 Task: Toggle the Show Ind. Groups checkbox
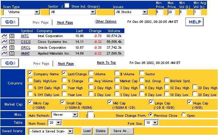click(x=67, y=5)
